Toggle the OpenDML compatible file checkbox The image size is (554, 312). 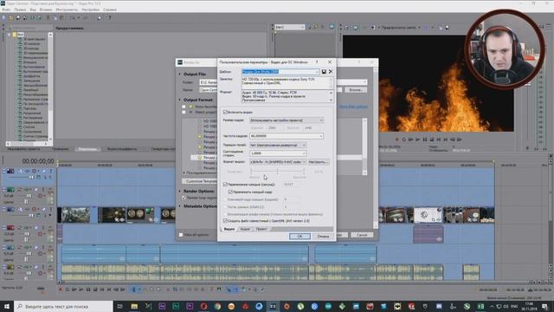(225, 221)
